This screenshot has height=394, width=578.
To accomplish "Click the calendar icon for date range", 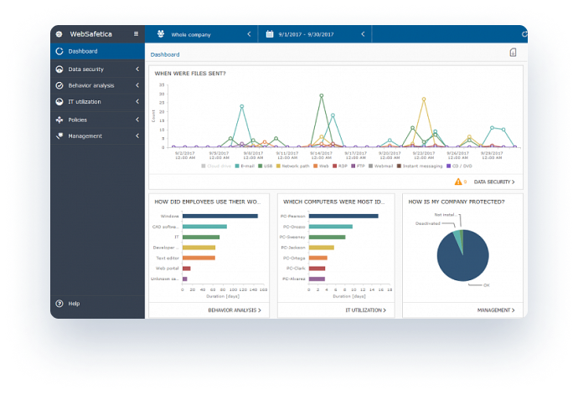I will point(271,34).
